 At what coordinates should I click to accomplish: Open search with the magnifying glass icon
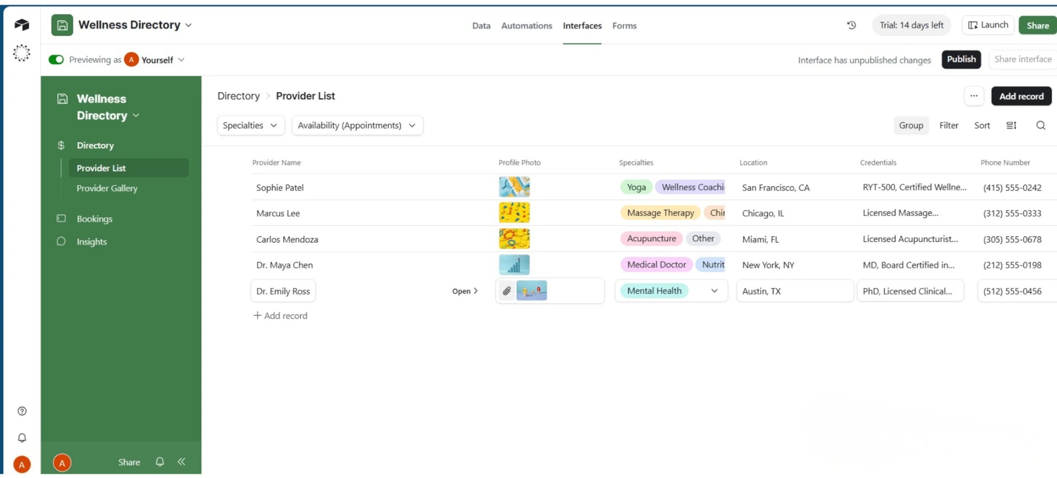coord(1041,125)
